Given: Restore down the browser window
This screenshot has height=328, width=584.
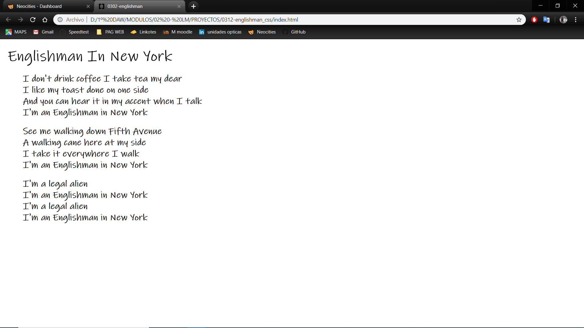Looking at the screenshot, I should pyautogui.click(x=558, y=6).
